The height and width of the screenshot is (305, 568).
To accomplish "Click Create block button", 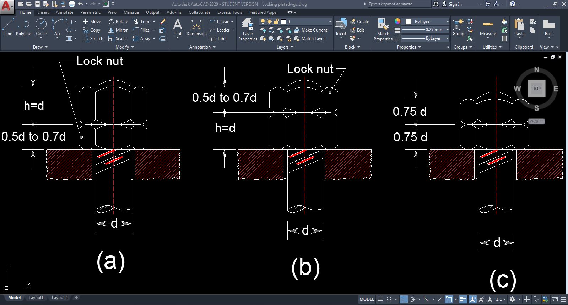I will pos(359,22).
